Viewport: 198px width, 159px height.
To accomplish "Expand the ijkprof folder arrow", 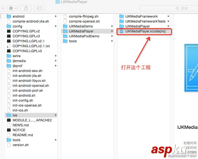I will coord(56,66).
